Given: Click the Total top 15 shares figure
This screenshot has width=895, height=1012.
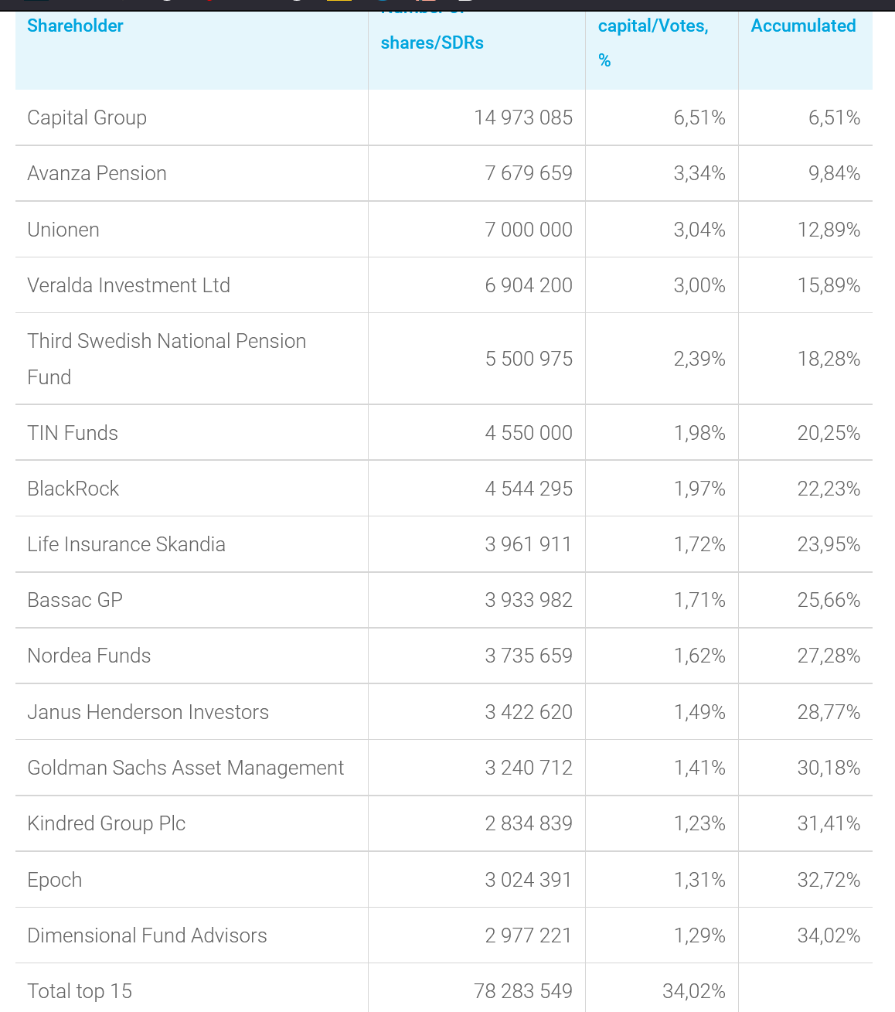Looking at the screenshot, I should (x=523, y=991).
